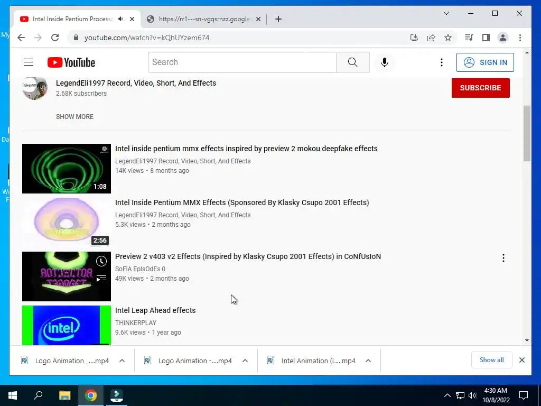Visit THINKERPLAY channel
This screenshot has height=406, width=541.
click(x=136, y=323)
